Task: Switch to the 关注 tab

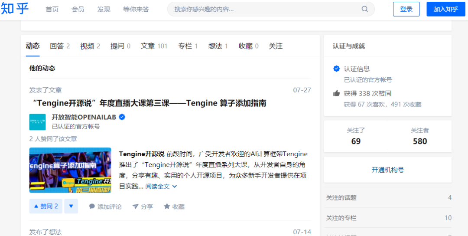Action: tap(276, 46)
